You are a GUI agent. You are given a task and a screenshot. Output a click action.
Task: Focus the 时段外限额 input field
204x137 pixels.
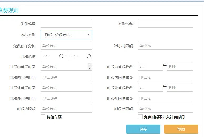pos(165,109)
